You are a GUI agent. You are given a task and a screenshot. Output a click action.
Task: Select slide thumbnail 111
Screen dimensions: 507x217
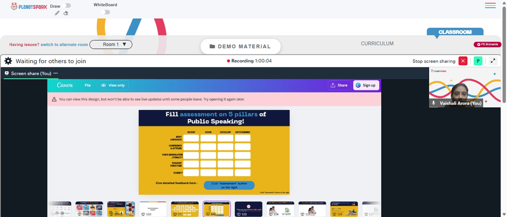tap(185, 209)
